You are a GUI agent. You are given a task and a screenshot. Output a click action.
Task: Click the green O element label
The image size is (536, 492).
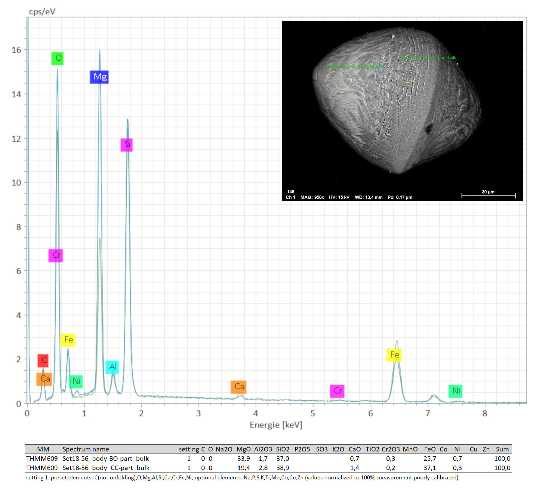pyautogui.click(x=57, y=58)
